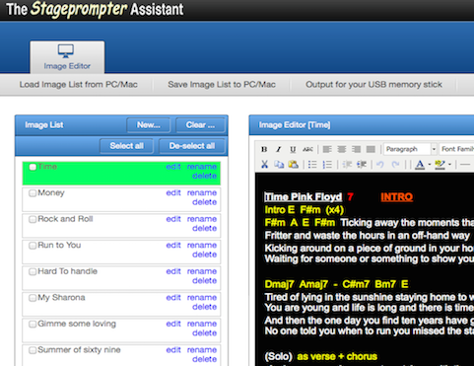Insert bulleted list
474x366 pixels.
pyautogui.click(x=312, y=164)
